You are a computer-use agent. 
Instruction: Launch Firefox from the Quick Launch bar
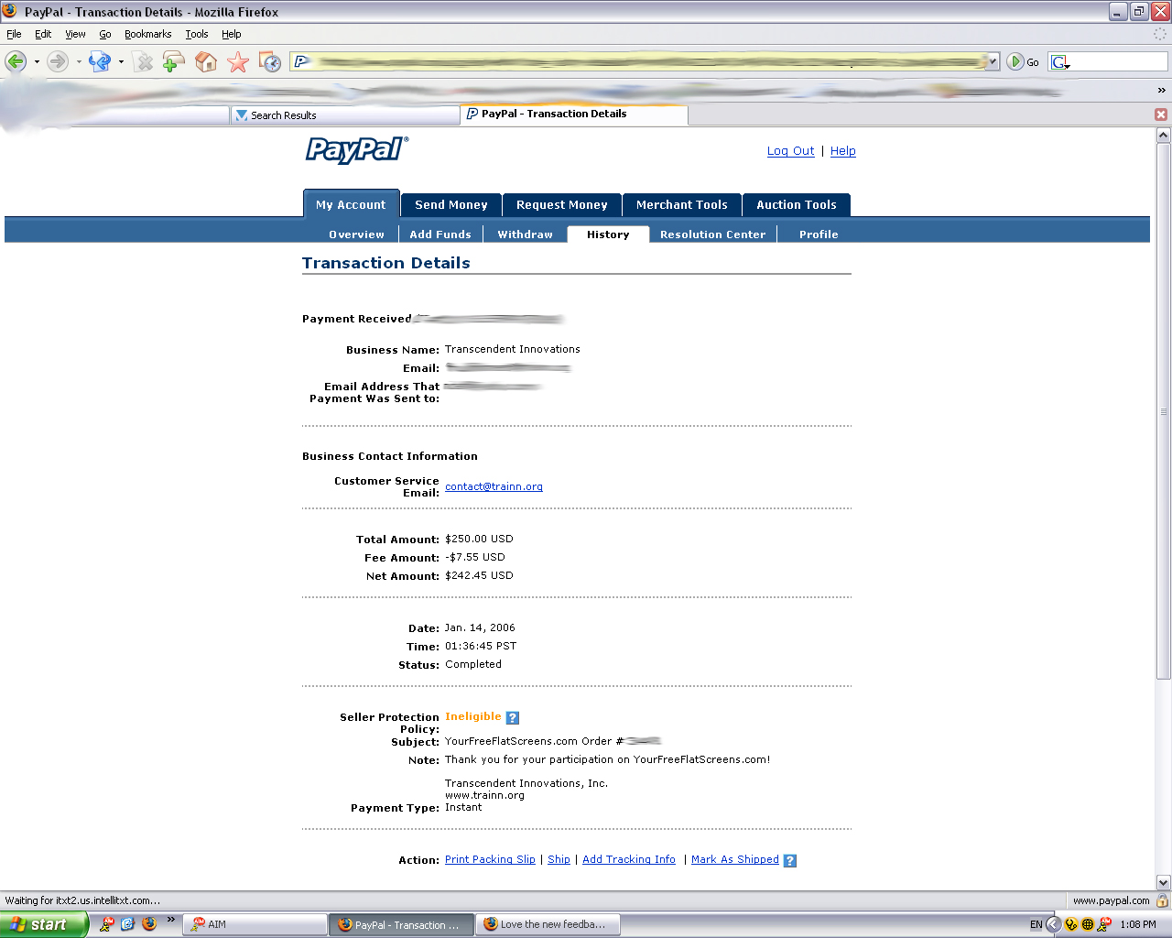pyautogui.click(x=149, y=924)
